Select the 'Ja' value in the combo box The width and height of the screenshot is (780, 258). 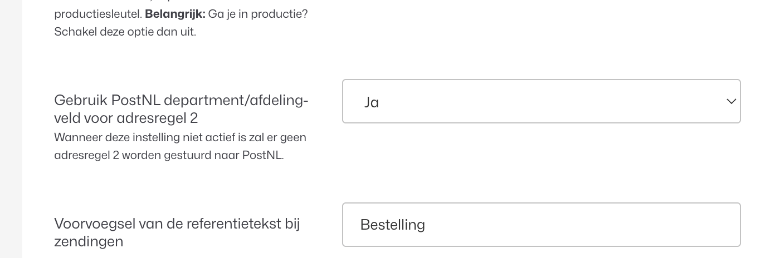pyautogui.click(x=372, y=102)
